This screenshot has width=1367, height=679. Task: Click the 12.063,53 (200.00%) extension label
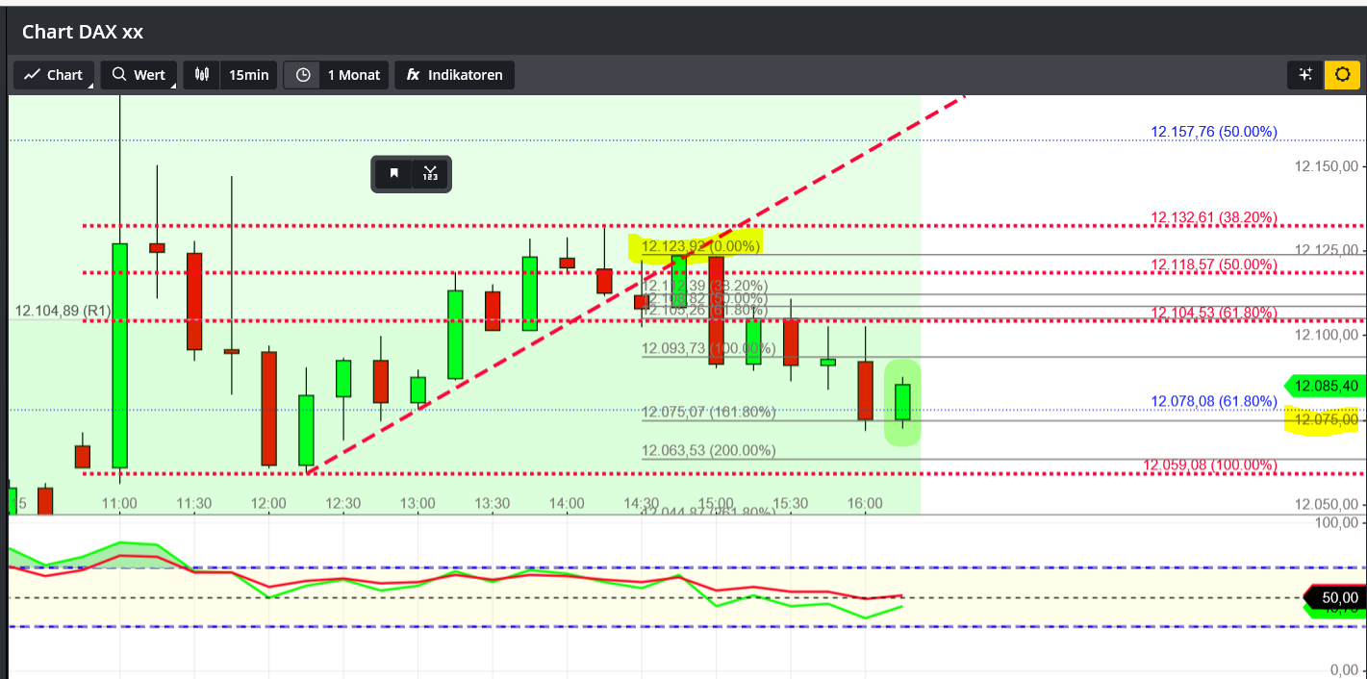pos(708,450)
